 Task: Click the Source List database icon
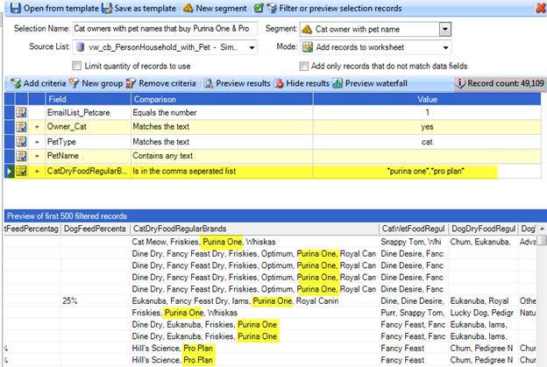click(81, 47)
